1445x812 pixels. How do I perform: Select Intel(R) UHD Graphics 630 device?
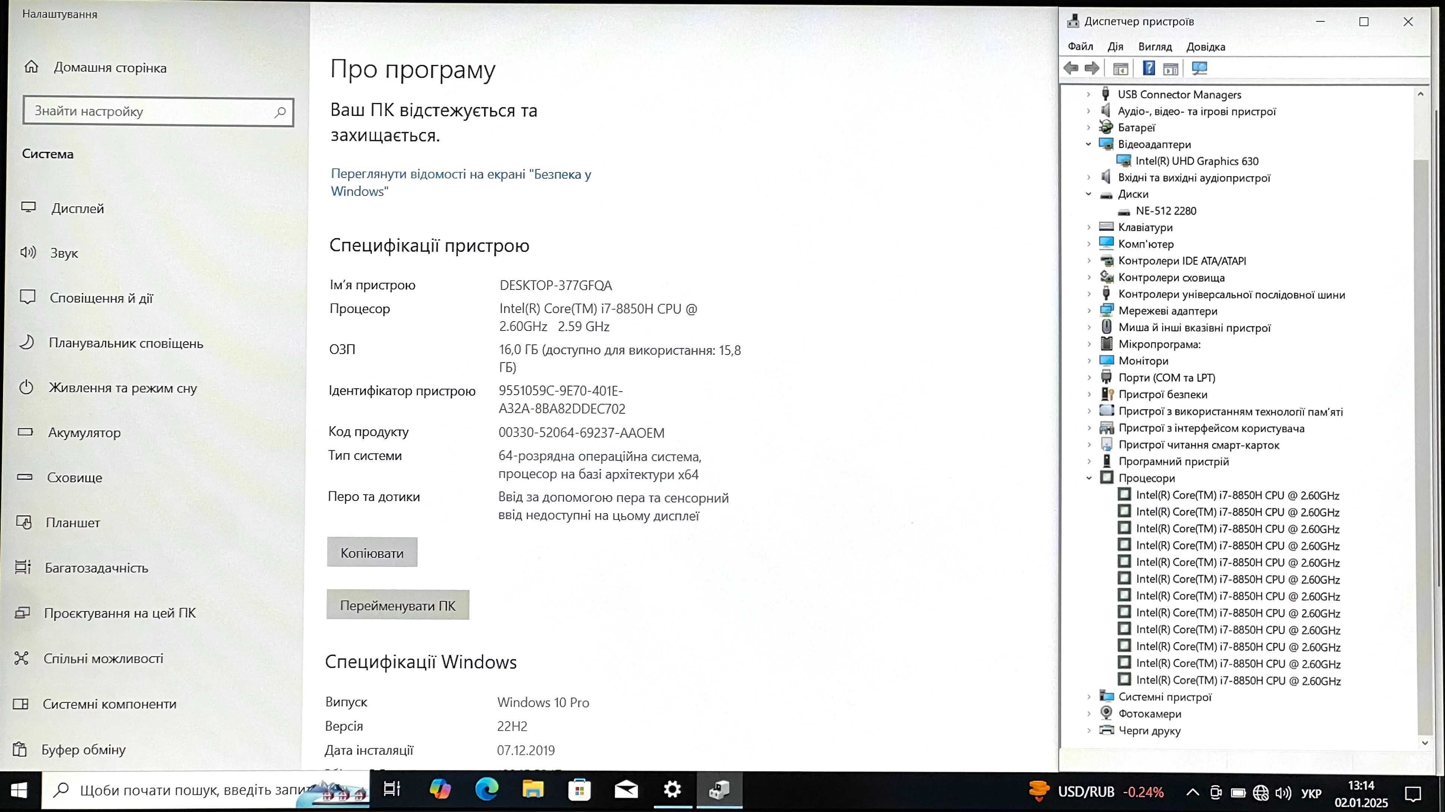coord(1196,161)
